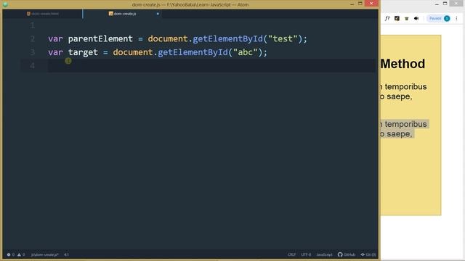Click line number 3 in the gutter

32,52
